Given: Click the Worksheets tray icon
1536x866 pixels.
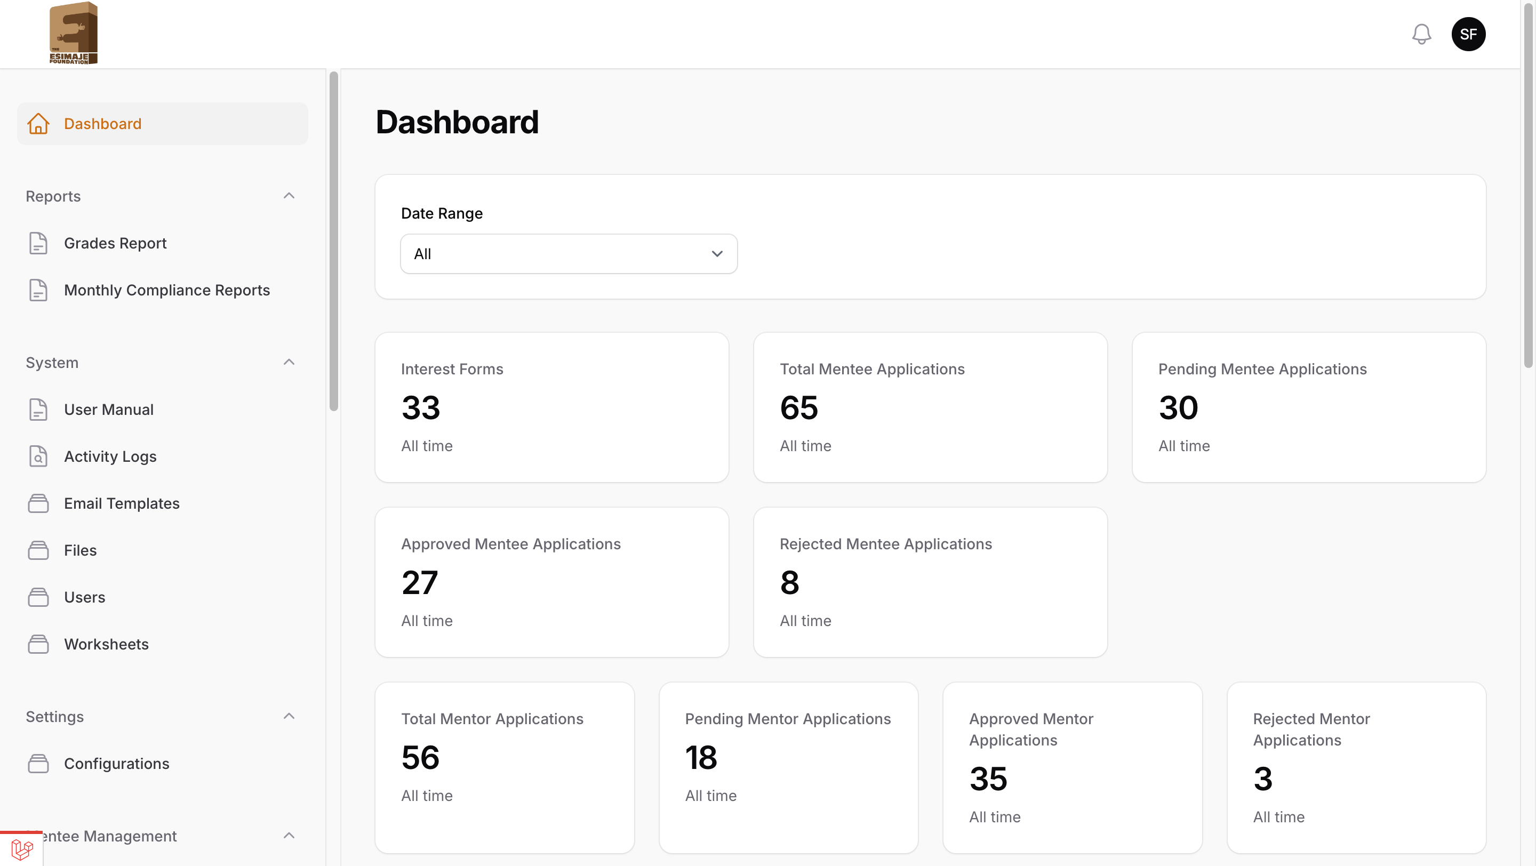Looking at the screenshot, I should coord(38,644).
